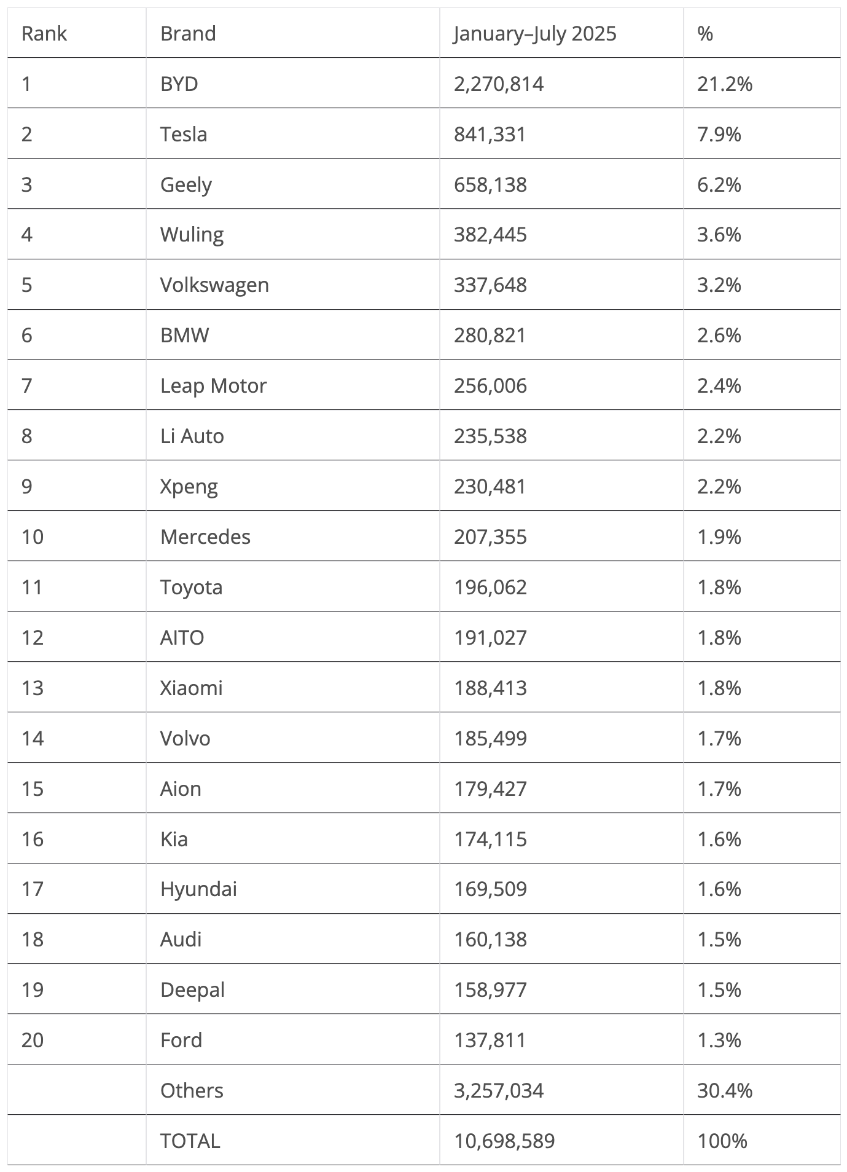Select the Xpeng brand cell
847x1172 pixels.
[189, 487]
